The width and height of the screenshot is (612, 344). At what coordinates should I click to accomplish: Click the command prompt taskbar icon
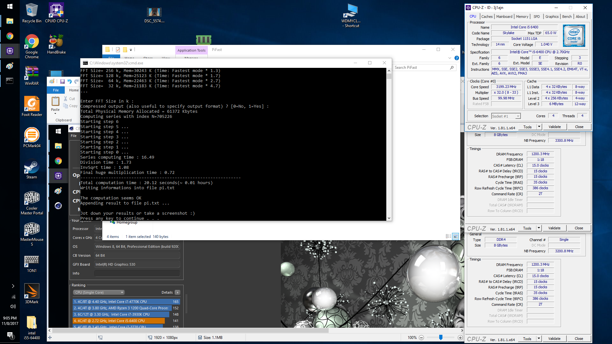10,81
